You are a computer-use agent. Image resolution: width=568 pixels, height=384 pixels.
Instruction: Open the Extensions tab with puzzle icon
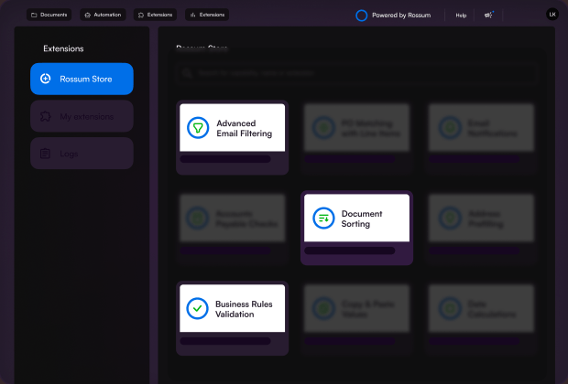pyautogui.click(x=155, y=15)
